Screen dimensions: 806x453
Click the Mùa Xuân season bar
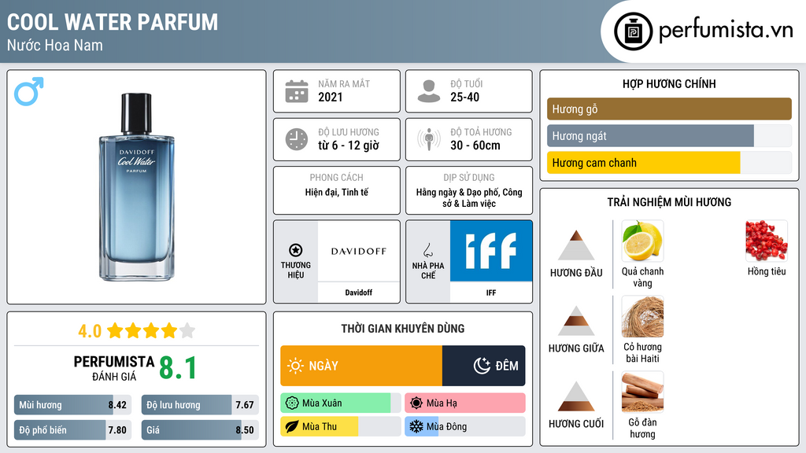click(340, 403)
